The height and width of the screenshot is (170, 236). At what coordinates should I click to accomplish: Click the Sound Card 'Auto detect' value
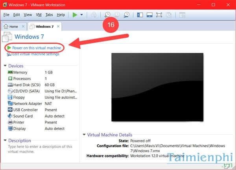[x=55, y=116]
